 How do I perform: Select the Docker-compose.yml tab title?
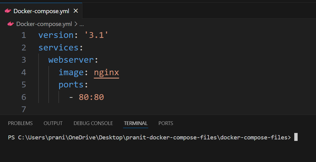(41, 11)
